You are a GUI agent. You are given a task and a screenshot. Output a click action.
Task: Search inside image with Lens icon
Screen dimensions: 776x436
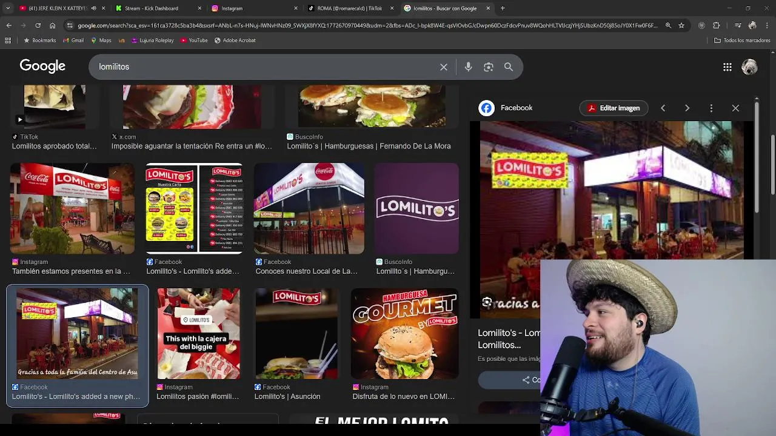click(x=487, y=302)
